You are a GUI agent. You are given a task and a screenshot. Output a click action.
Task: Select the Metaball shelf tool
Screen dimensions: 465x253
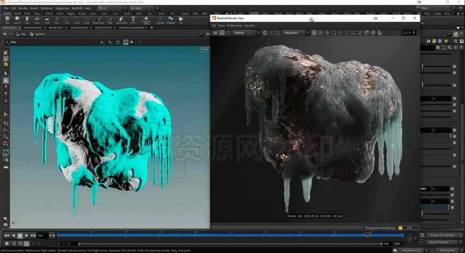click(x=171, y=20)
